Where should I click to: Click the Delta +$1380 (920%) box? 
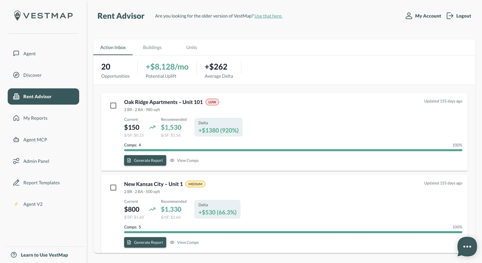click(218, 127)
